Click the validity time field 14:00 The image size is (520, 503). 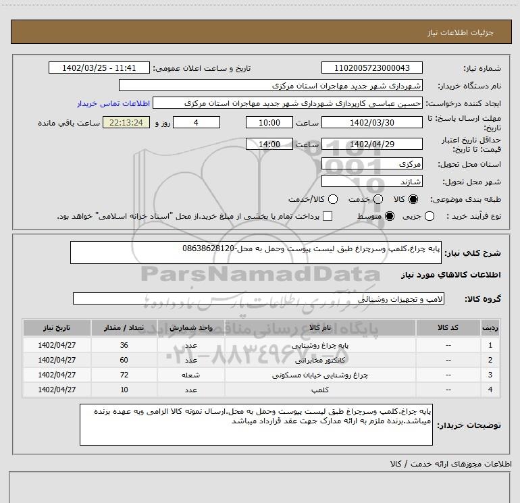[269, 144]
